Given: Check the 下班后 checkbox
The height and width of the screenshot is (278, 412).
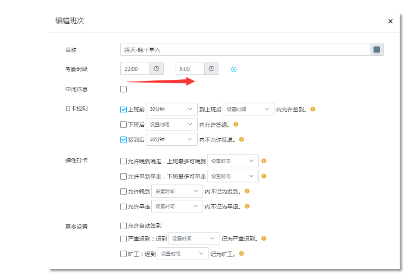Looking at the screenshot, I should coord(124,124).
